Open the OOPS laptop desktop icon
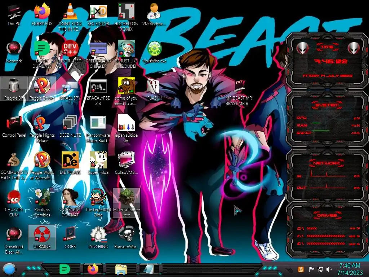The image size is (369, 277). [x=70, y=238]
